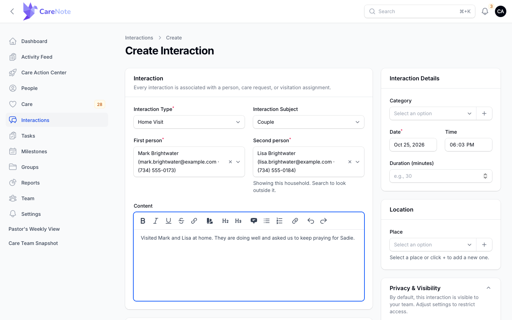Screen dimensions: 512x320
Task: Insert a hyperlink using the chain-link icon
Action: (x=194, y=221)
